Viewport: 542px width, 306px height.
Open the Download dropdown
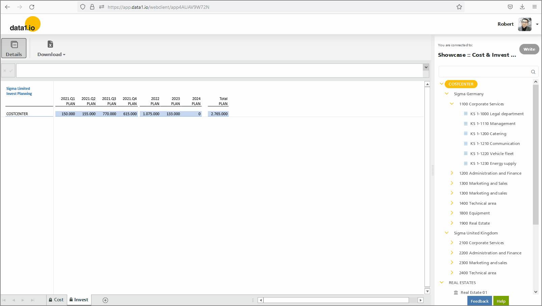pos(51,54)
